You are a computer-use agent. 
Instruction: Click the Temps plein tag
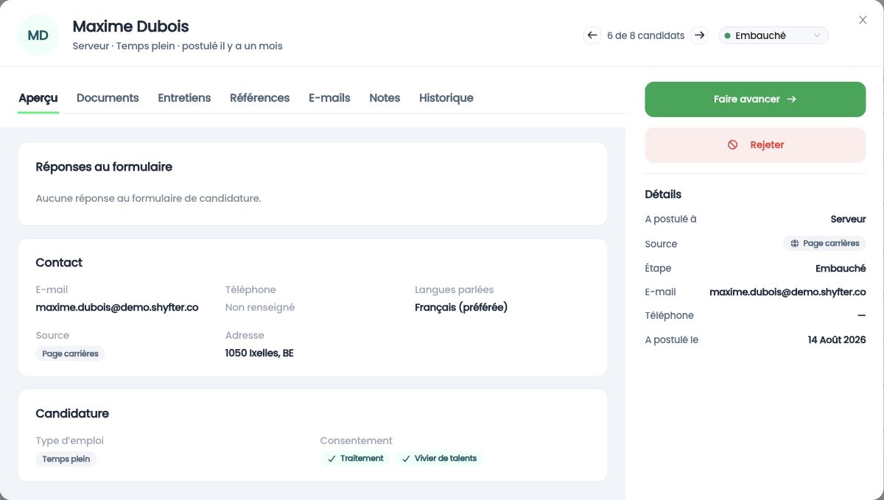pos(66,459)
